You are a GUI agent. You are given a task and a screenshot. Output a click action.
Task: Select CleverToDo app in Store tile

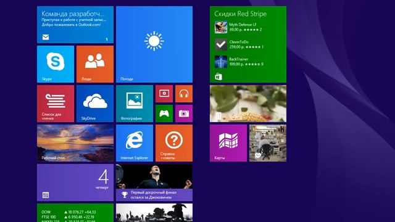coord(239,44)
